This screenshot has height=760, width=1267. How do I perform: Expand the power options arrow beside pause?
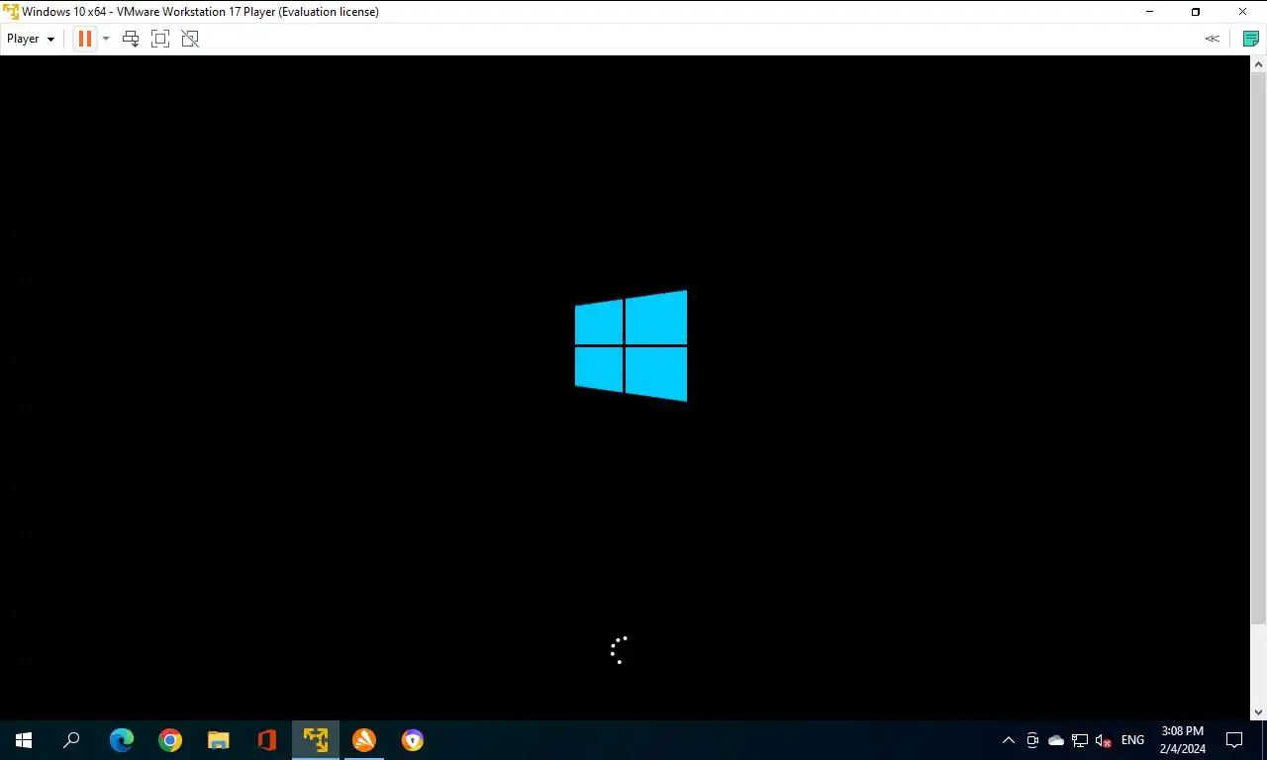pyautogui.click(x=106, y=39)
